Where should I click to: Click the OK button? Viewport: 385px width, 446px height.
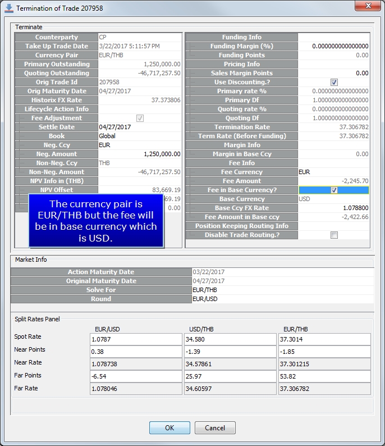169,428
